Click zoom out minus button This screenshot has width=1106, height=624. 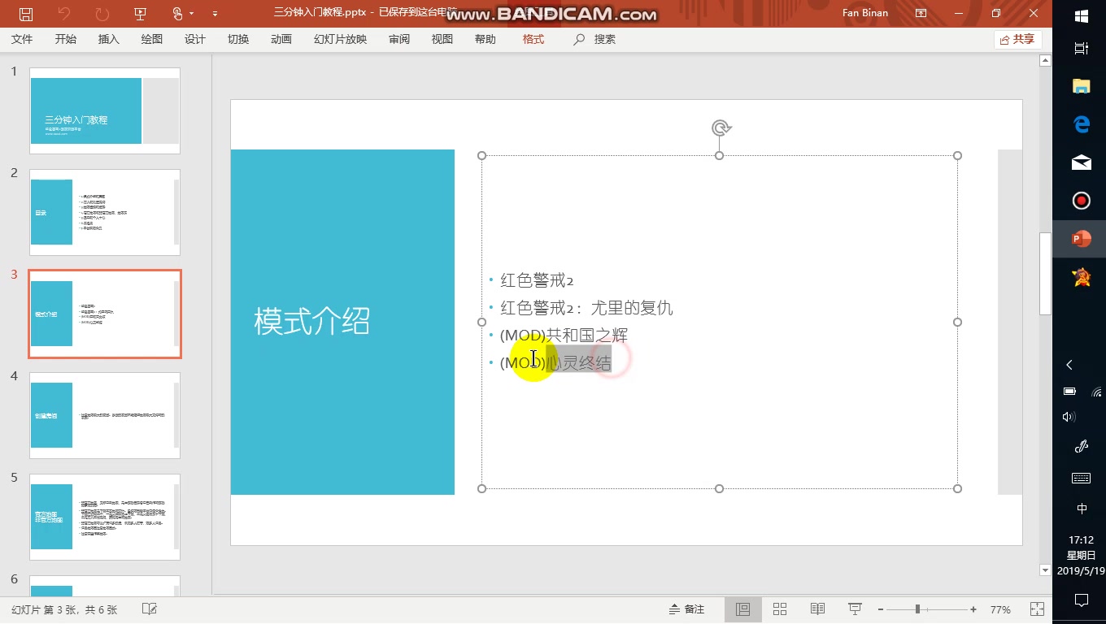(881, 609)
